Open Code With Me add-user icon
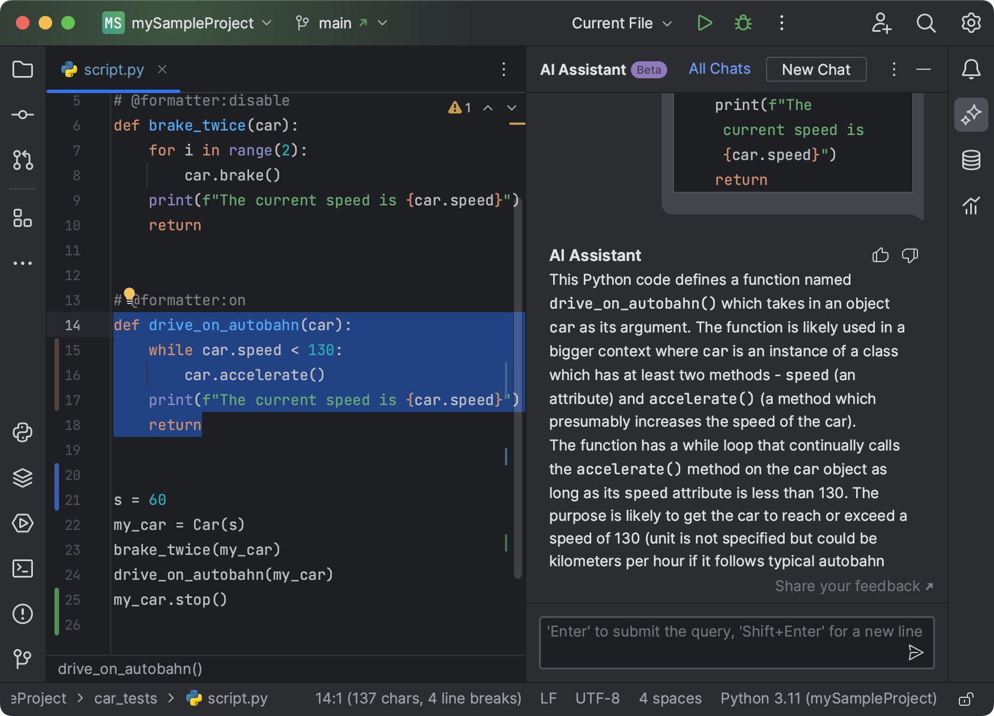994x716 pixels. [881, 23]
